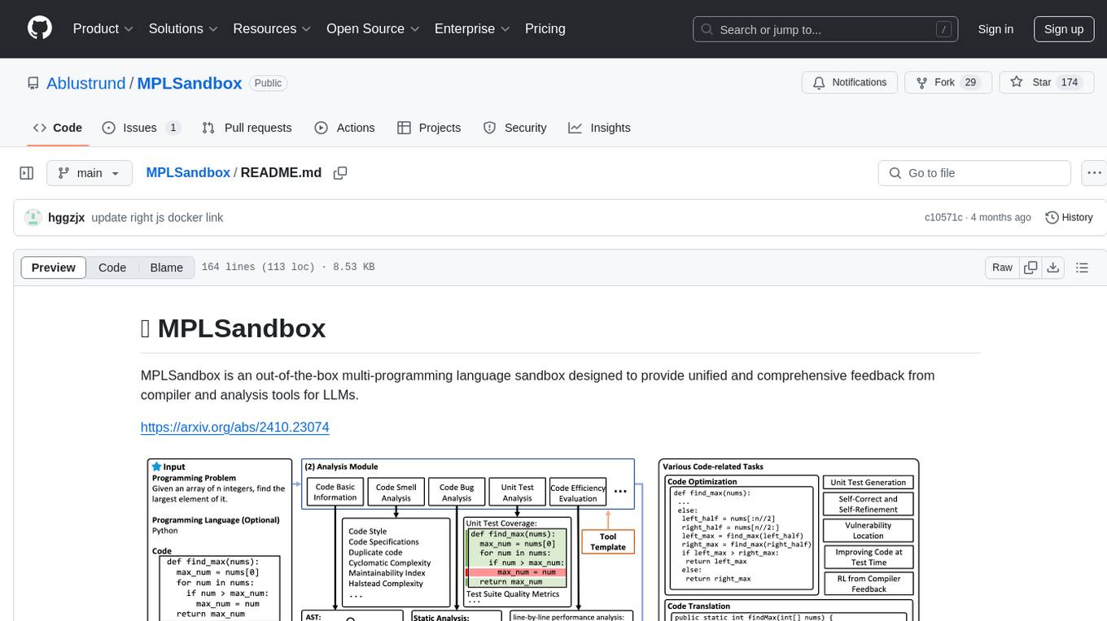
Task: Open the Ablustrund owner profile
Action: point(85,83)
